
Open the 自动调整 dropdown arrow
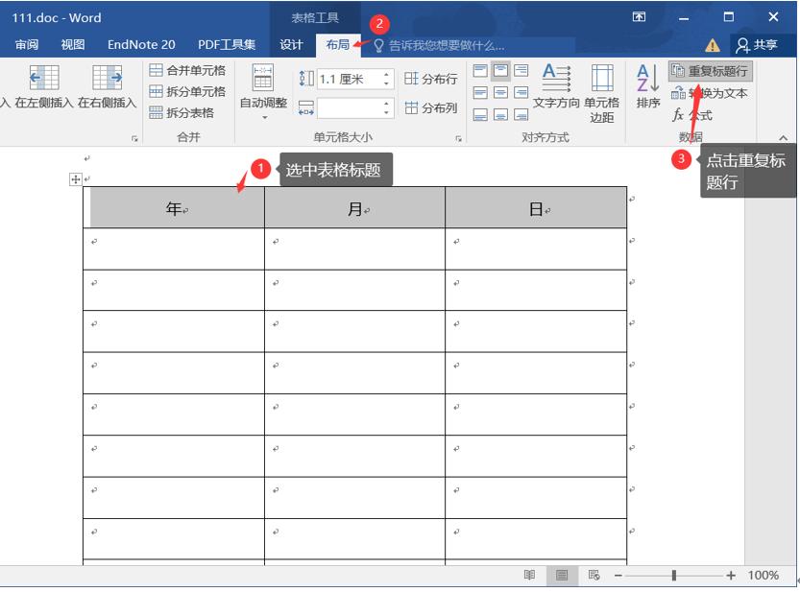tap(264, 115)
